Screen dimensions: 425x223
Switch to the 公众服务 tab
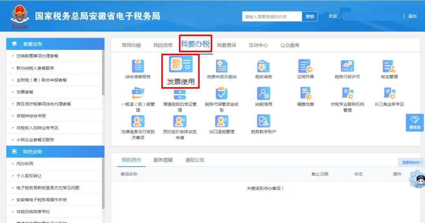point(290,45)
